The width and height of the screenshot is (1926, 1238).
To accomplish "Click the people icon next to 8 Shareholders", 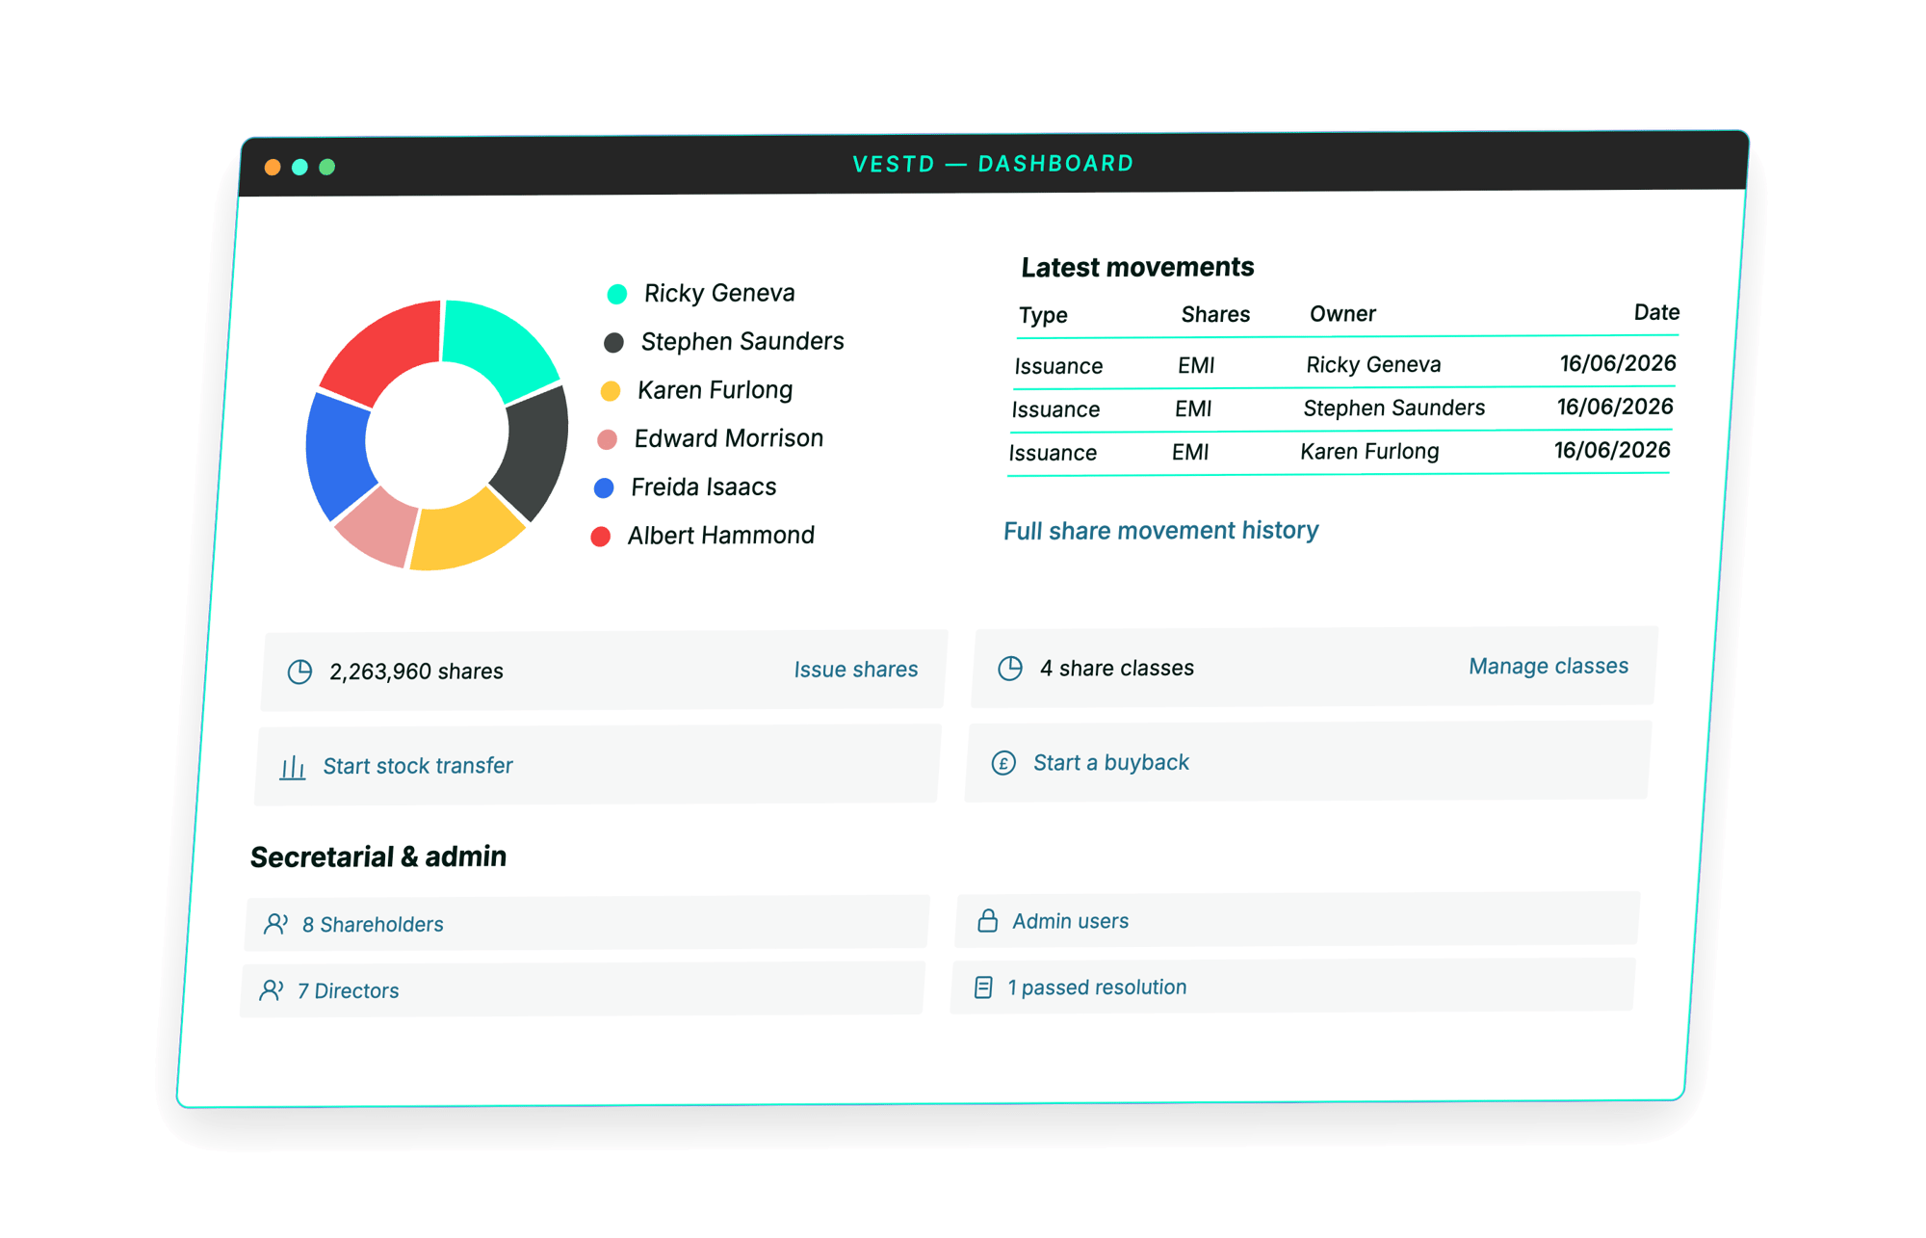I will click(276, 924).
